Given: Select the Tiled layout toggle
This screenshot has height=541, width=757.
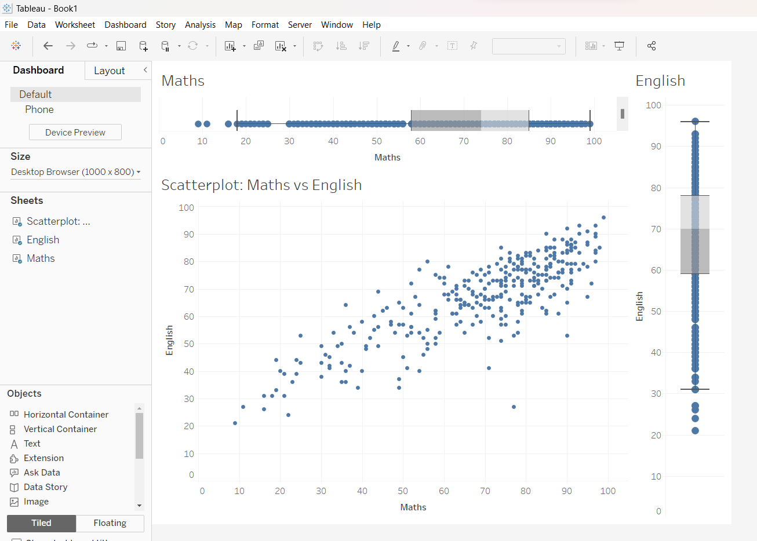Looking at the screenshot, I should pyautogui.click(x=41, y=523).
